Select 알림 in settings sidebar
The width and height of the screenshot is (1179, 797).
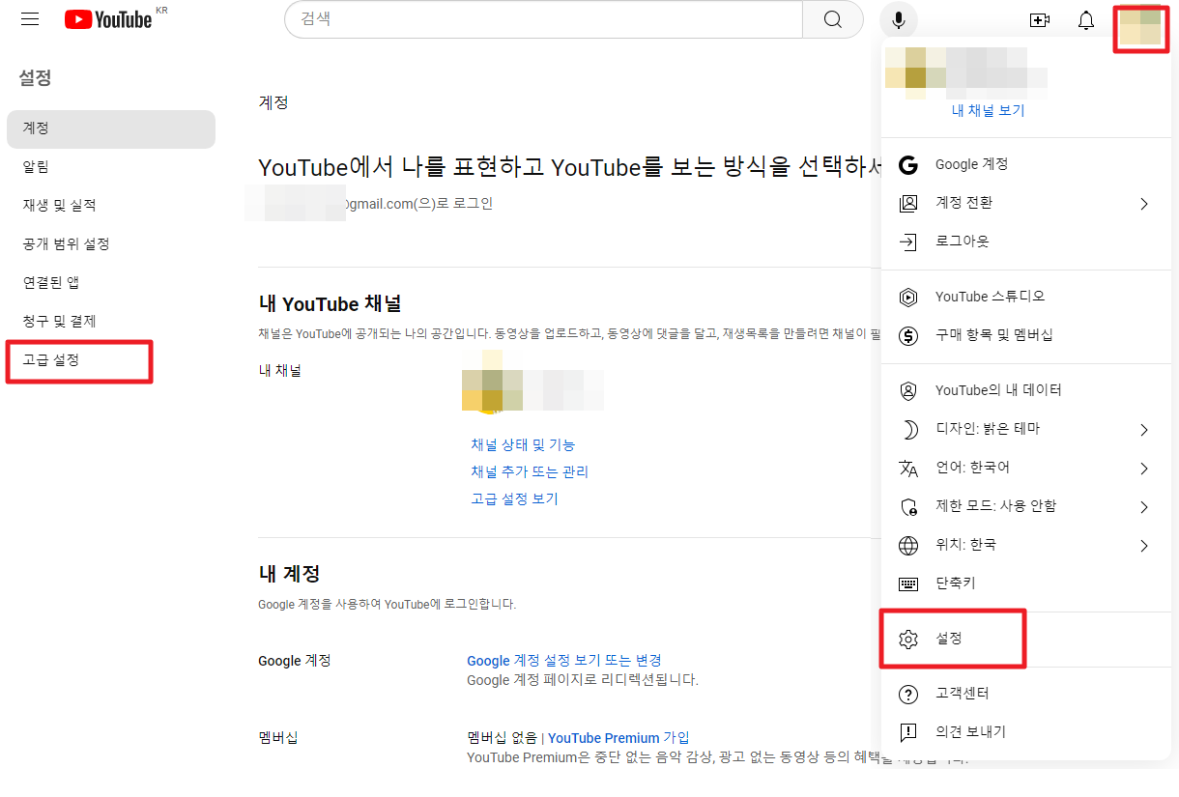point(111,167)
